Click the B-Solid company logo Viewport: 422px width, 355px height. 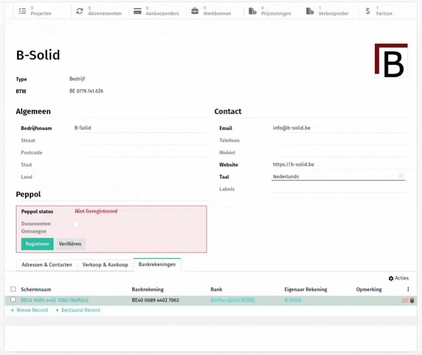pos(391,60)
